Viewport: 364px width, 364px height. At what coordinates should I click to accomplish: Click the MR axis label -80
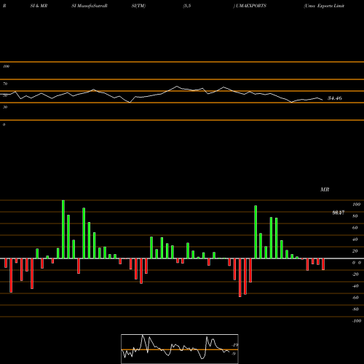pyautogui.click(x=355, y=309)
